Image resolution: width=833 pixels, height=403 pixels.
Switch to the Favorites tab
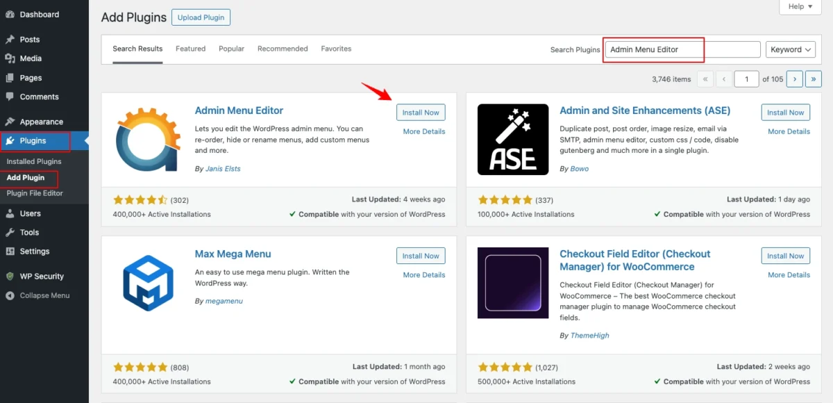point(336,49)
